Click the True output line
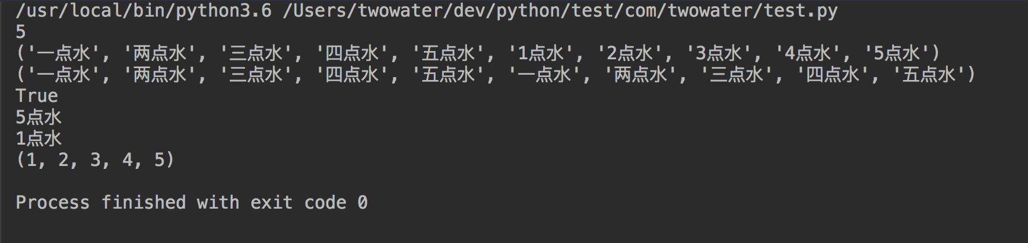This screenshot has width=1028, height=243. click(37, 96)
